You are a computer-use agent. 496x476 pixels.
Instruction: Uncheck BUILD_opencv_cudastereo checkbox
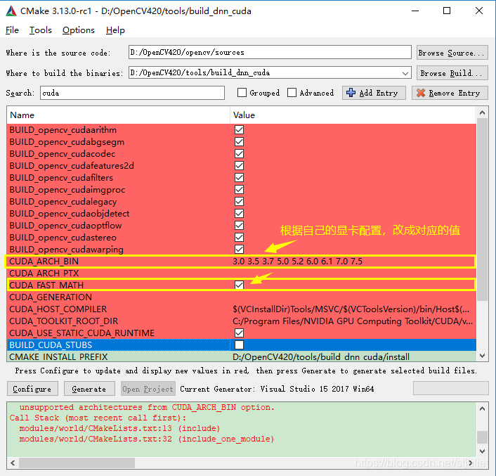(239, 238)
